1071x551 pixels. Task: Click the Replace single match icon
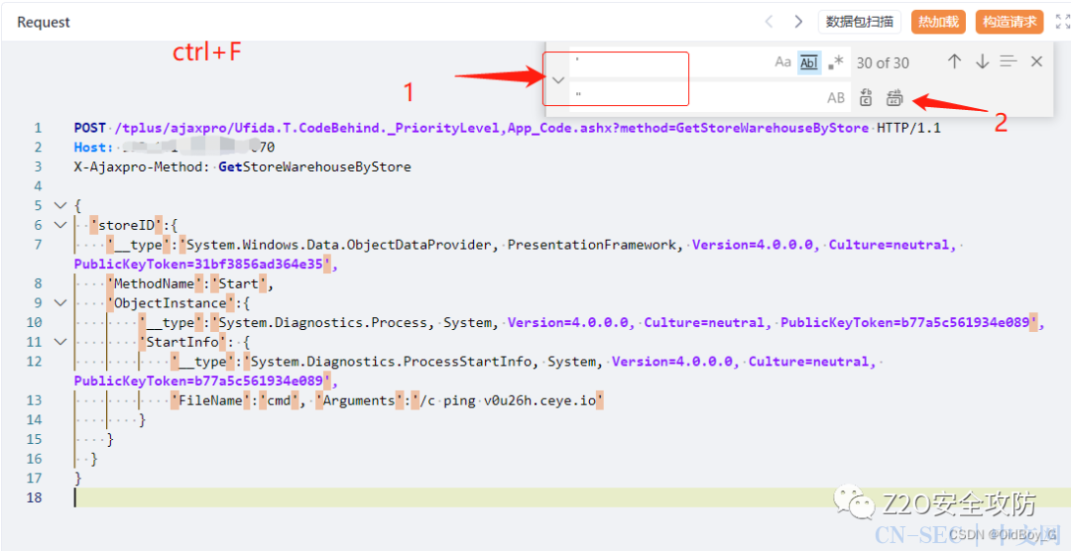pos(866,98)
